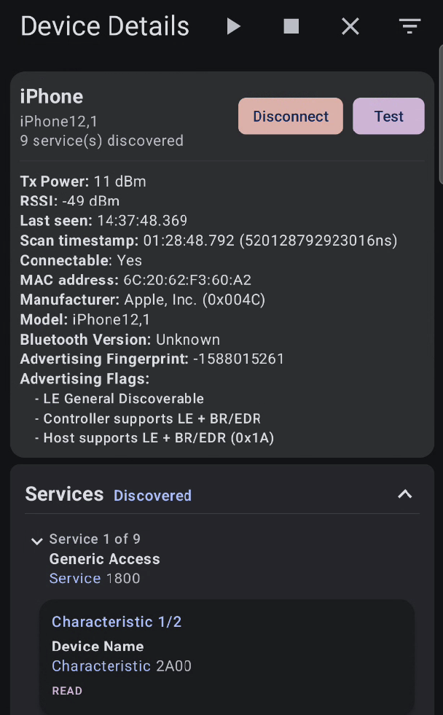Collapse Service 1 of 9
Screen dimensions: 443x715
tap(36, 541)
